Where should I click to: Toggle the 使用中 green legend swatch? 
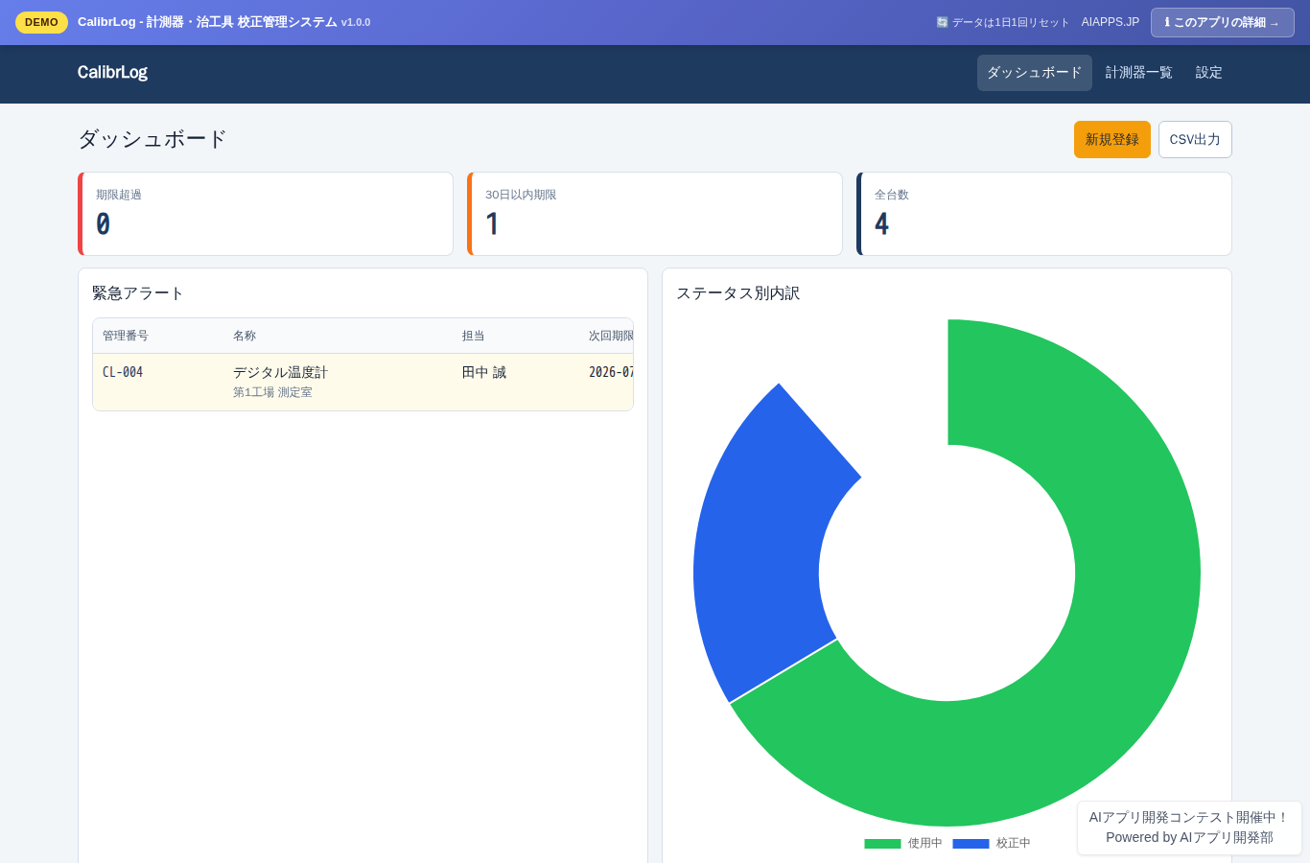click(882, 844)
